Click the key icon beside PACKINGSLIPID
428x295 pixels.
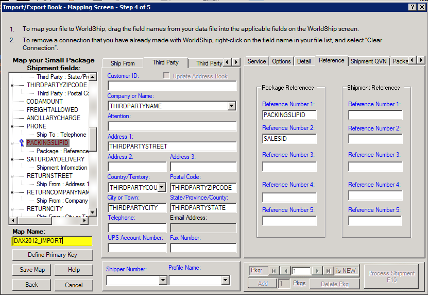pyautogui.click(x=21, y=143)
